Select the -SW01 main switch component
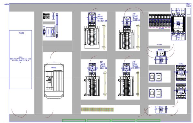193x123 pixels. click(x=178, y=24)
